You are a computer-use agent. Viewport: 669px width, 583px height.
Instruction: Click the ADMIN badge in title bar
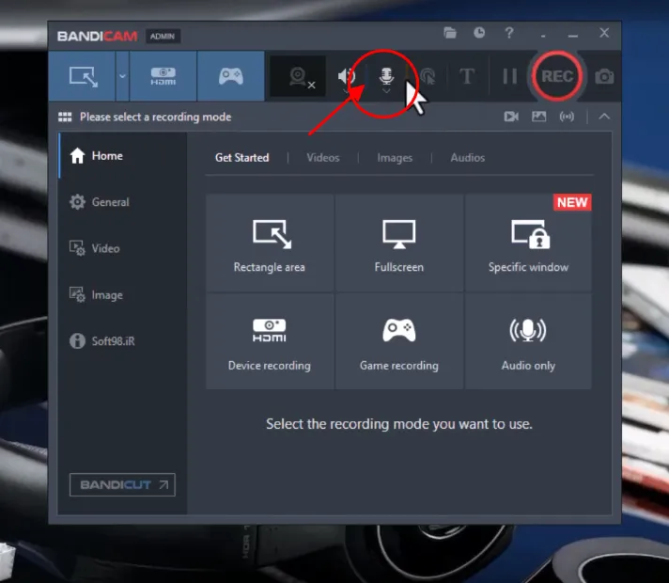[x=163, y=37]
